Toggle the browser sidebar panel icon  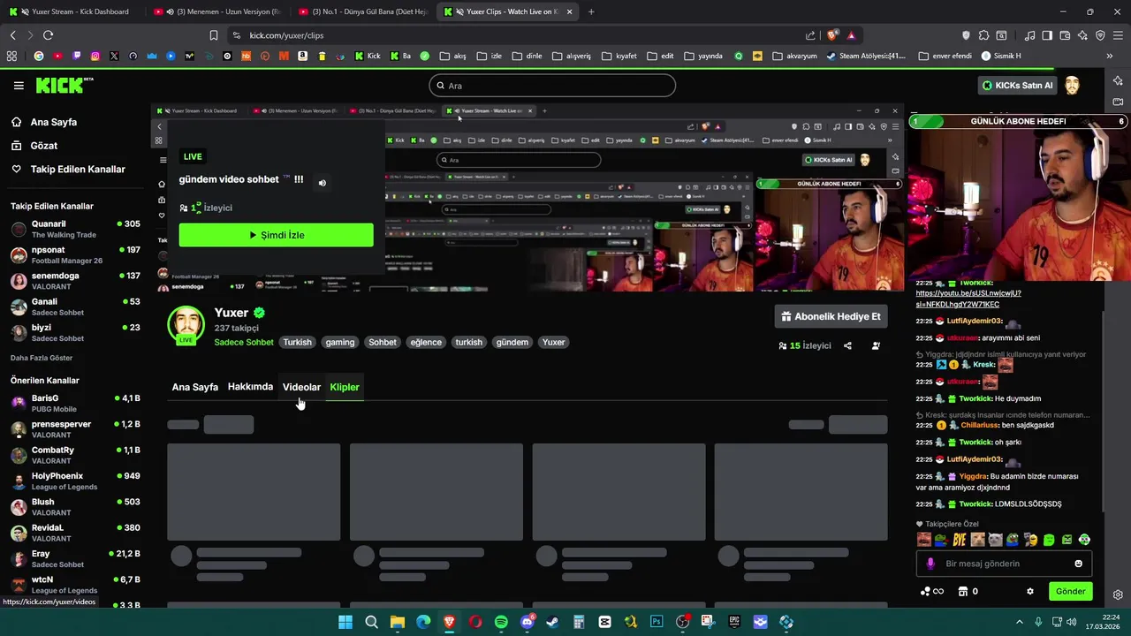point(1047,35)
